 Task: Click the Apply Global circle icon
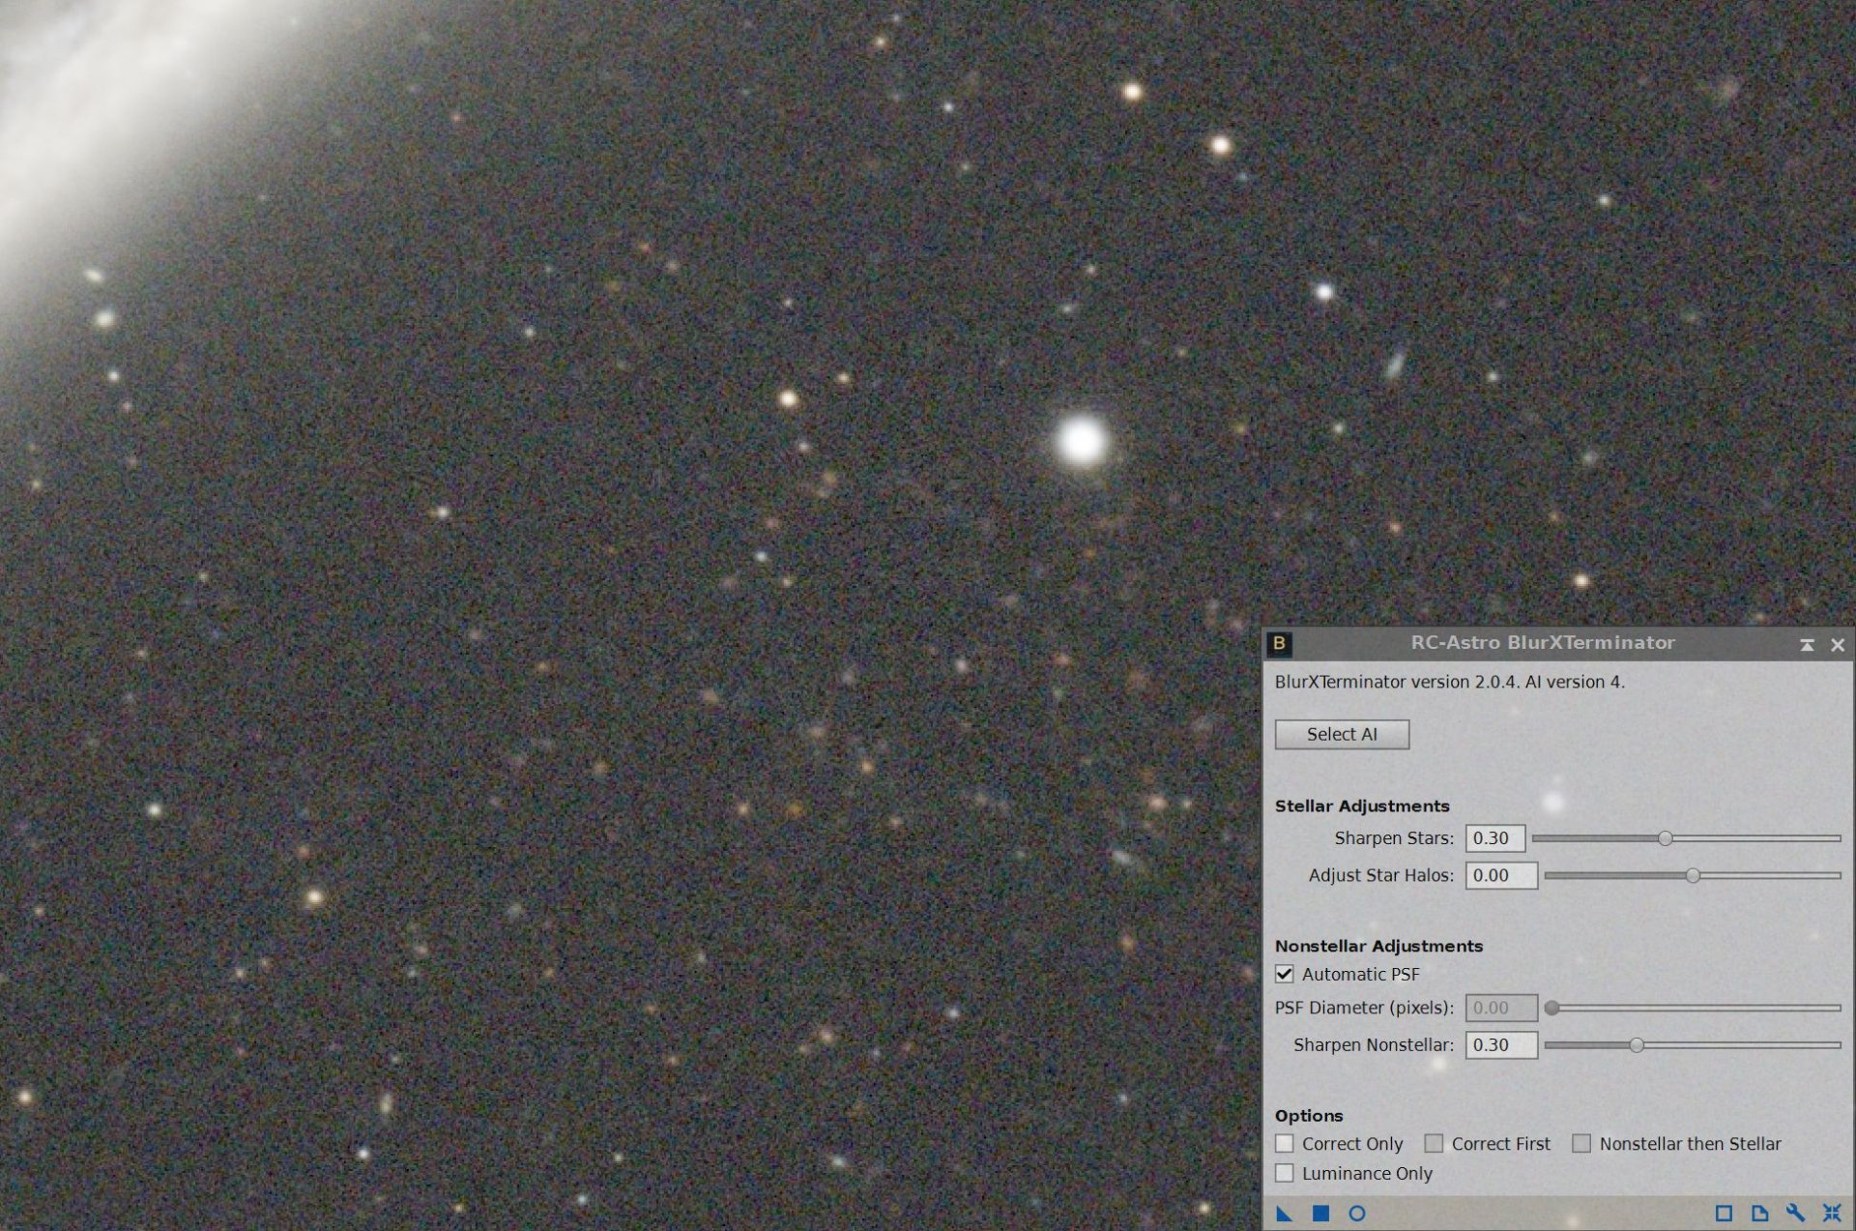pyautogui.click(x=1357, y=1213)
